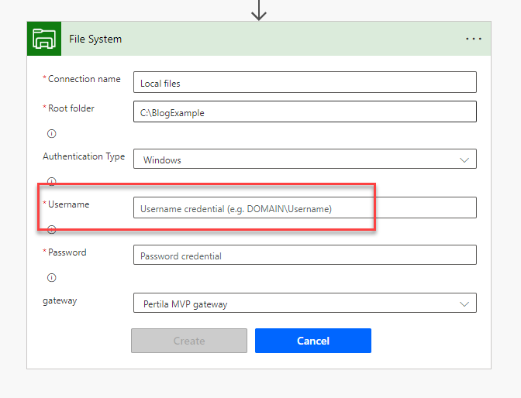Click the down arrow connector above the card

tap(259, 10)
